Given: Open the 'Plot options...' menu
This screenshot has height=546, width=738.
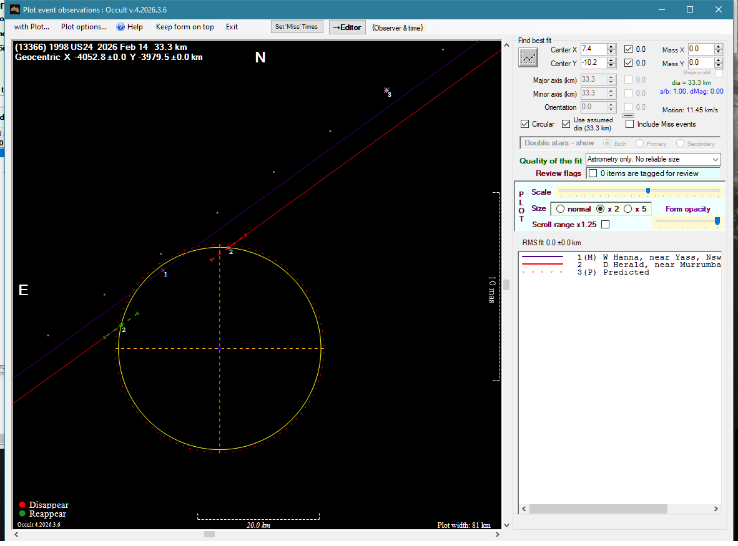Looking at the screenshot, I should pos(84,27).
